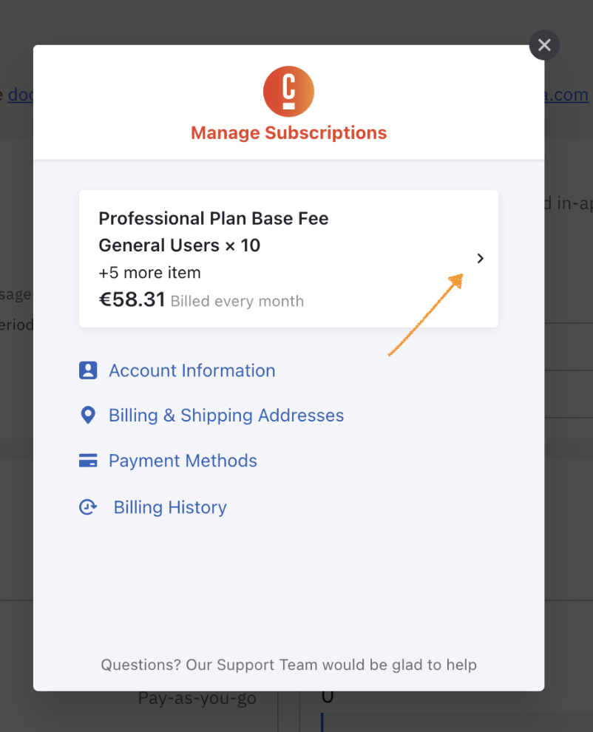Expand subscription details via the right chevron
The height and width of the screenshot is (732, 593).
coord(480,258)
